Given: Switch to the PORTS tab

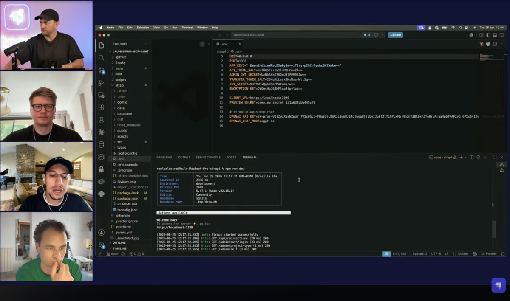Looking at the screenshot, I should click(232, 158).
